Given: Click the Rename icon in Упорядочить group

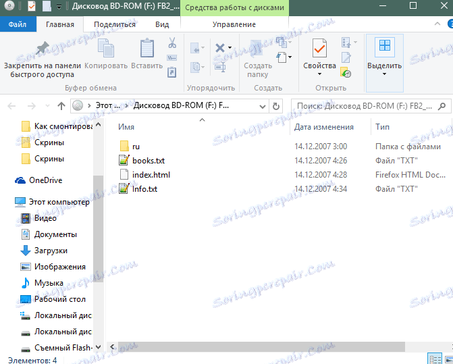Looking at the screenshot, I should pyautogui.click(x=220, y=68).
